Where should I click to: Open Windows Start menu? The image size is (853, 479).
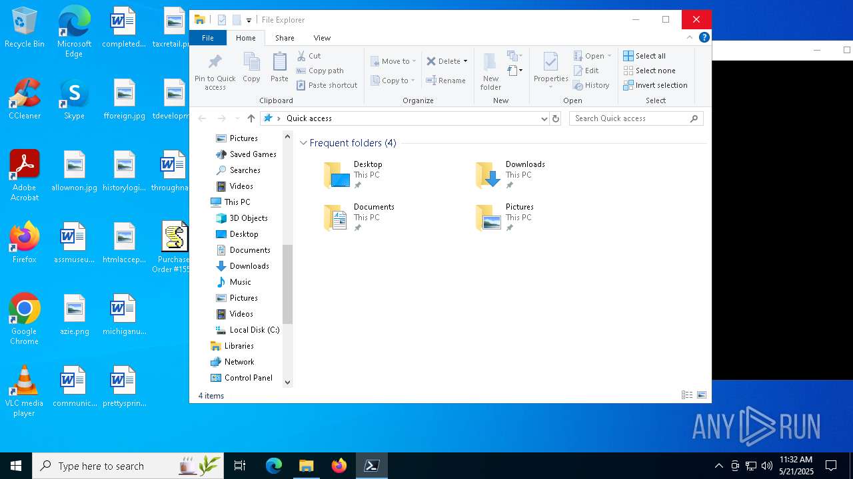(x=16, y=466)
